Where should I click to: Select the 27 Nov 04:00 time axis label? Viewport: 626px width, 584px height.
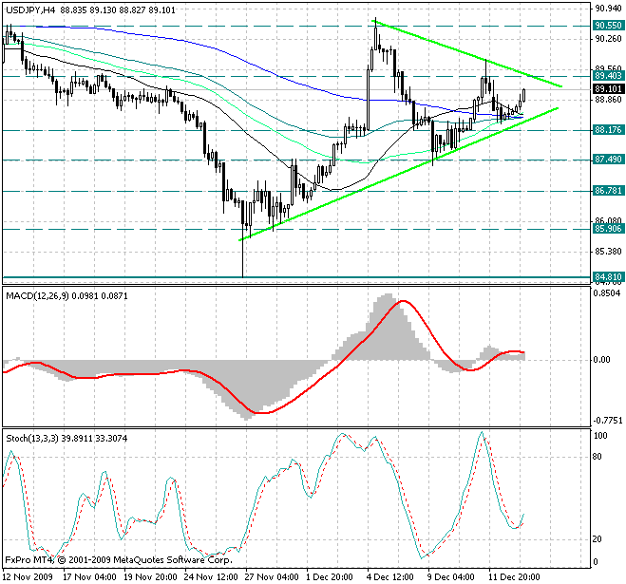click(x=272, y=577)
